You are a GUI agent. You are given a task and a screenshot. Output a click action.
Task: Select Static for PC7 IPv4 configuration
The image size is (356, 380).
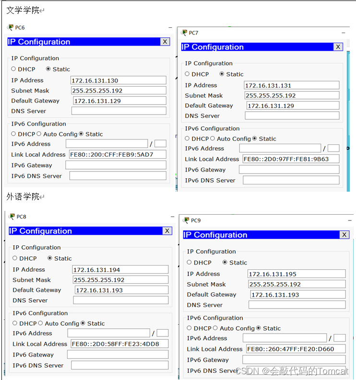[222, 74]
